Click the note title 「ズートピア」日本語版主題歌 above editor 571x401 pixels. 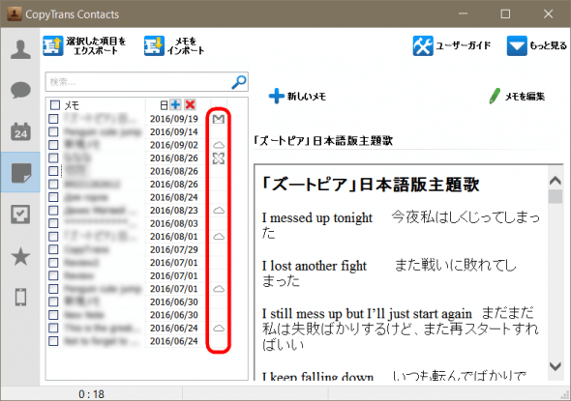(x=324, y=141)
